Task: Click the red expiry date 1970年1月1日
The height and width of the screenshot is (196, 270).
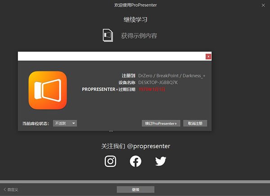Action: point(152,89)
